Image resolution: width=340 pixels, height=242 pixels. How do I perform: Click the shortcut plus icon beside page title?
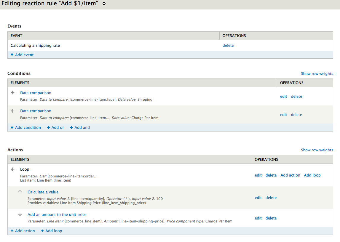(x=104, y=4)
